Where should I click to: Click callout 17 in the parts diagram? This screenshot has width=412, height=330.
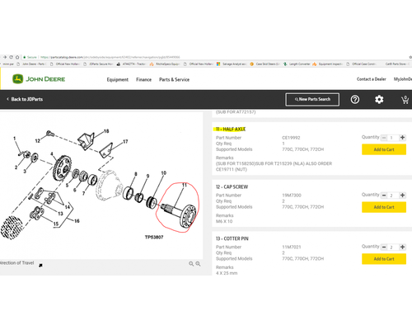pos(125,142)
